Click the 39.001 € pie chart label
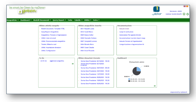Screen dimensions: 196x102 tap(127, 77)
